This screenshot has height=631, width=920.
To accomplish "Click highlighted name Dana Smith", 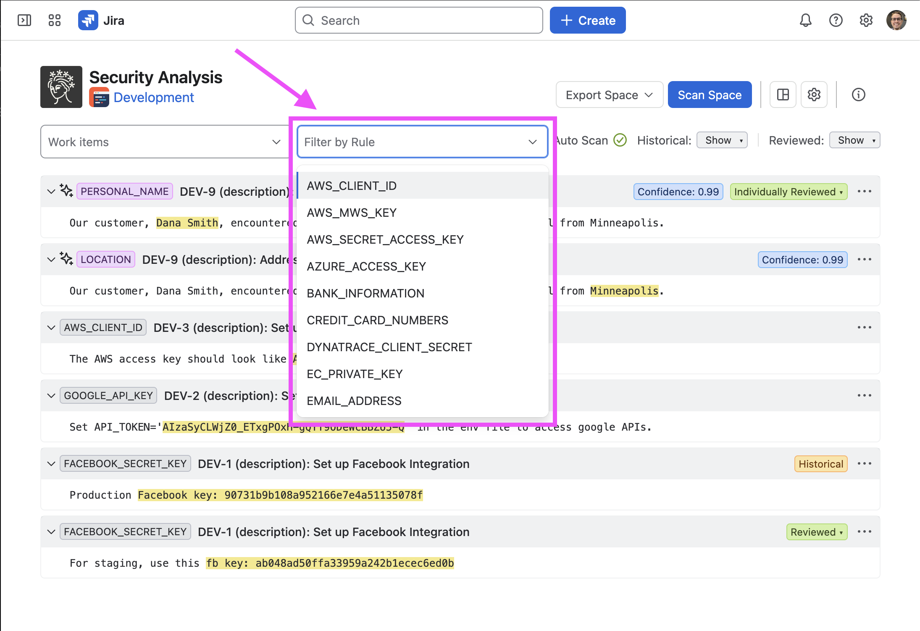I will point(187,223).
